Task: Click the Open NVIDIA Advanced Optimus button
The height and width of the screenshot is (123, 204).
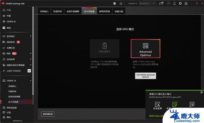Action: pos(145,76)
